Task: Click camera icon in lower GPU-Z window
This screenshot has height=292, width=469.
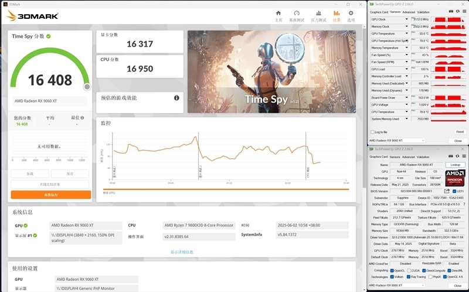Action: (x=451, y=156)
